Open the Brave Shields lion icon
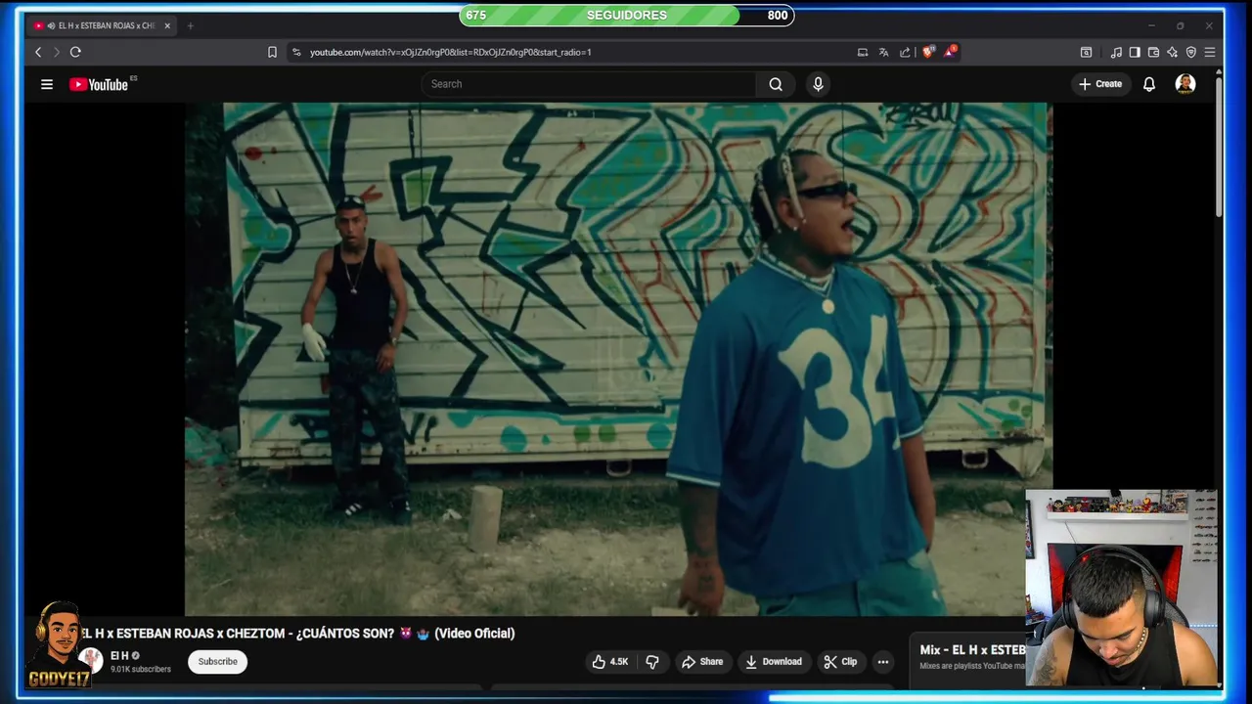 (928, 52)
